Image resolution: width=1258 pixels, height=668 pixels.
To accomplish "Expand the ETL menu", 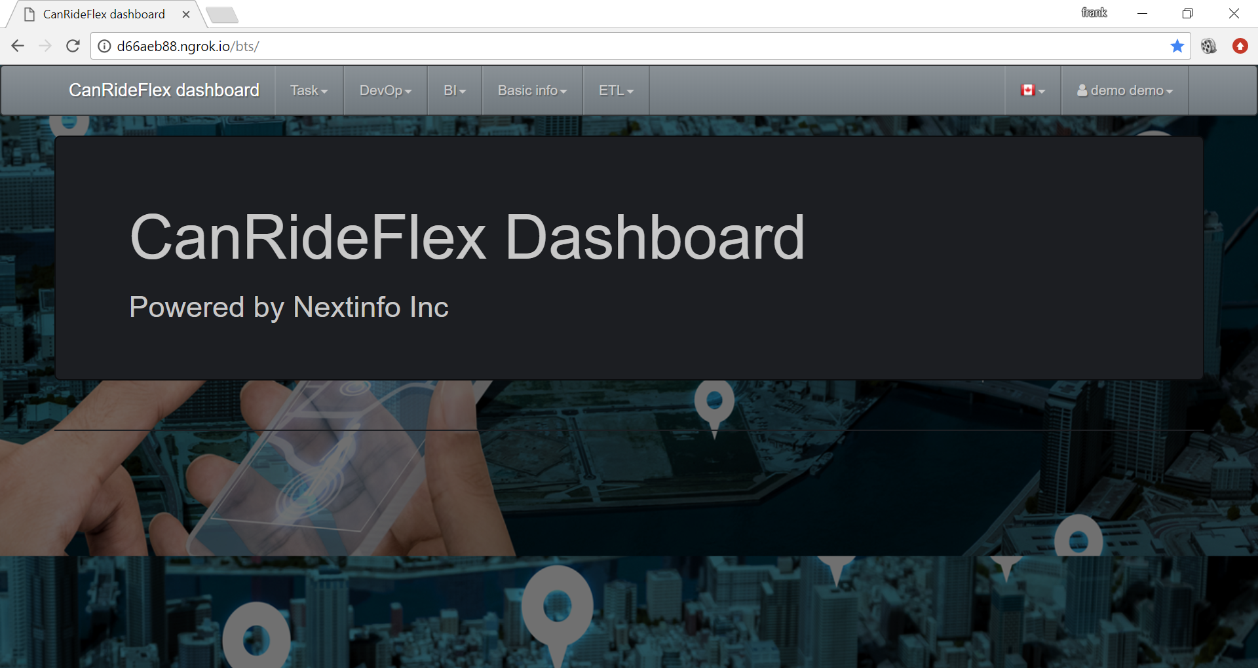I will 616,90.
